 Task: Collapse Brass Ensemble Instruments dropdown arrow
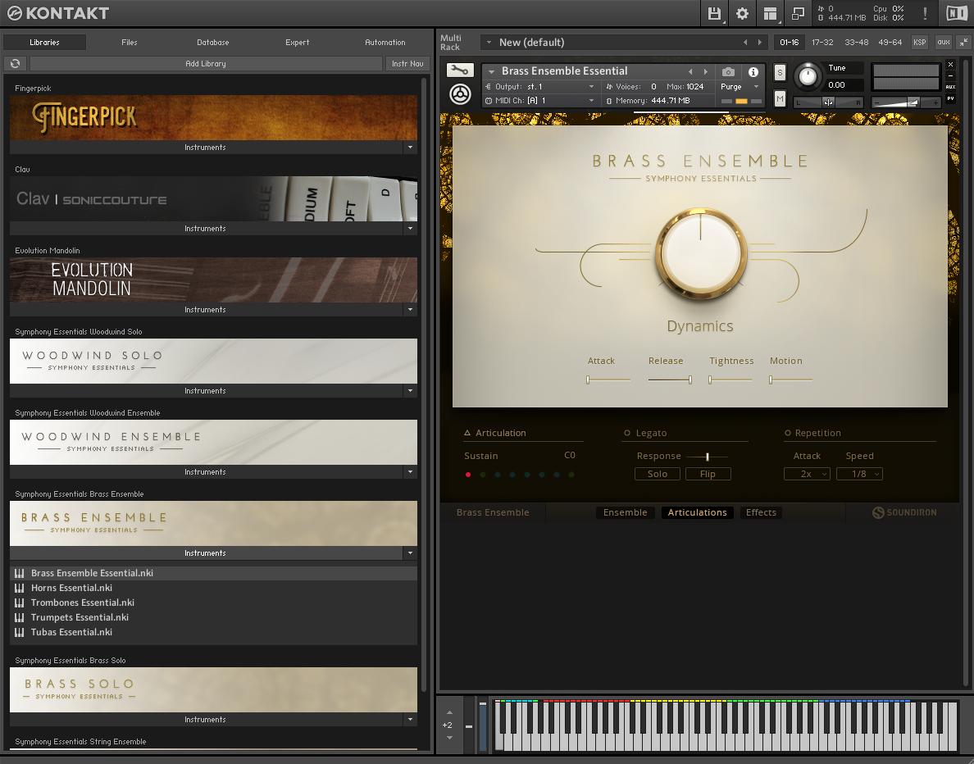(x=410, y=553)
